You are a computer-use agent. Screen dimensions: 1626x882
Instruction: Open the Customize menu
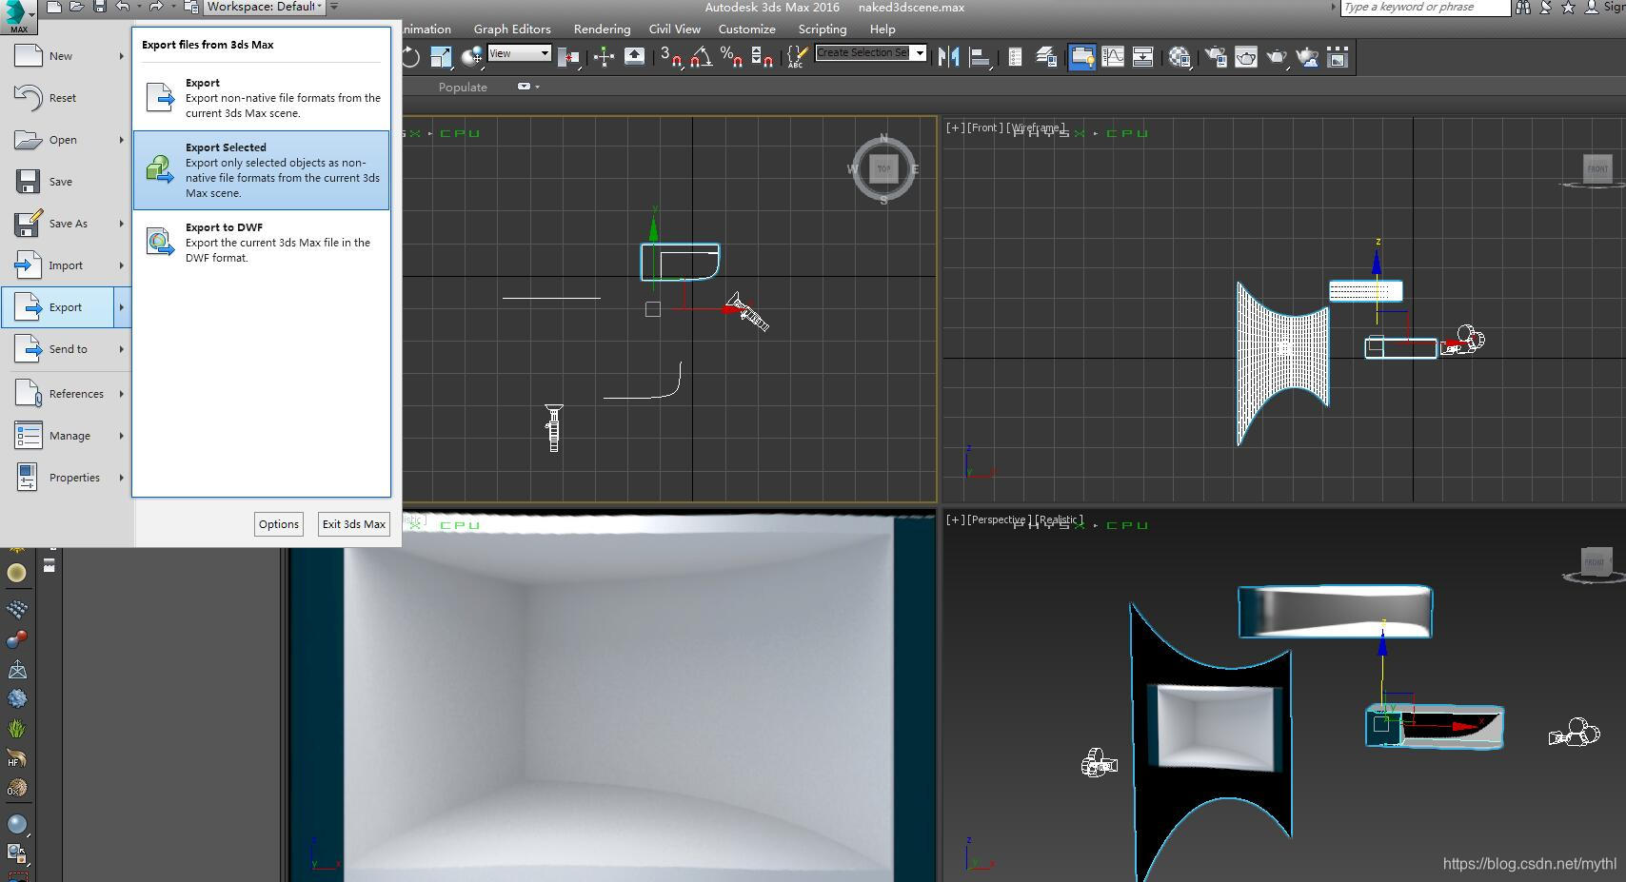[747, 29]
